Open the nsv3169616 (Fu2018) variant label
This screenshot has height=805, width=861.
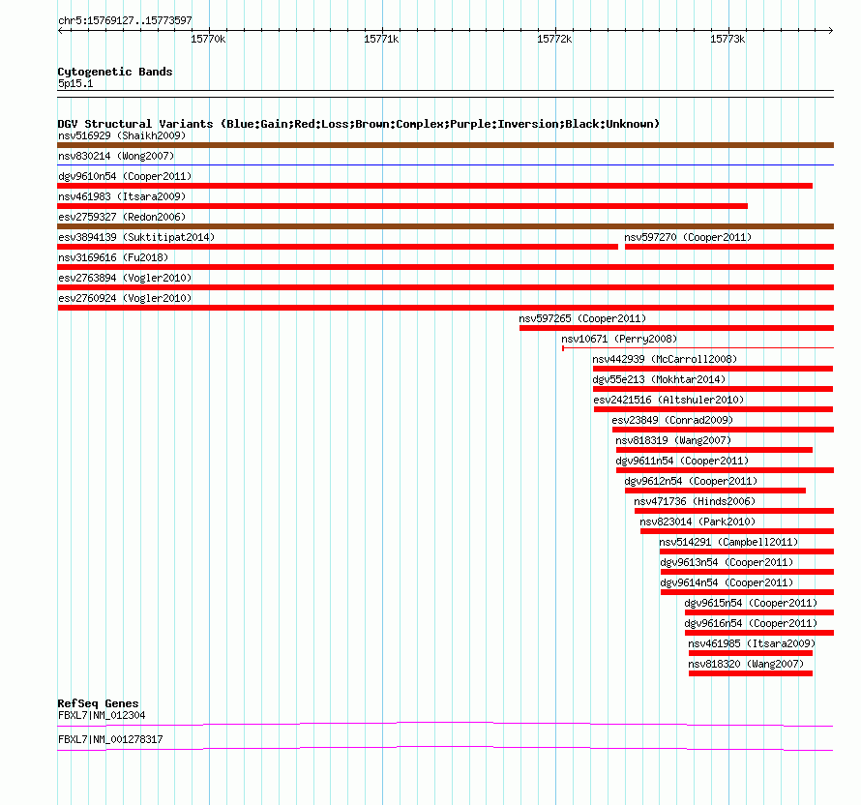[113, 257]
